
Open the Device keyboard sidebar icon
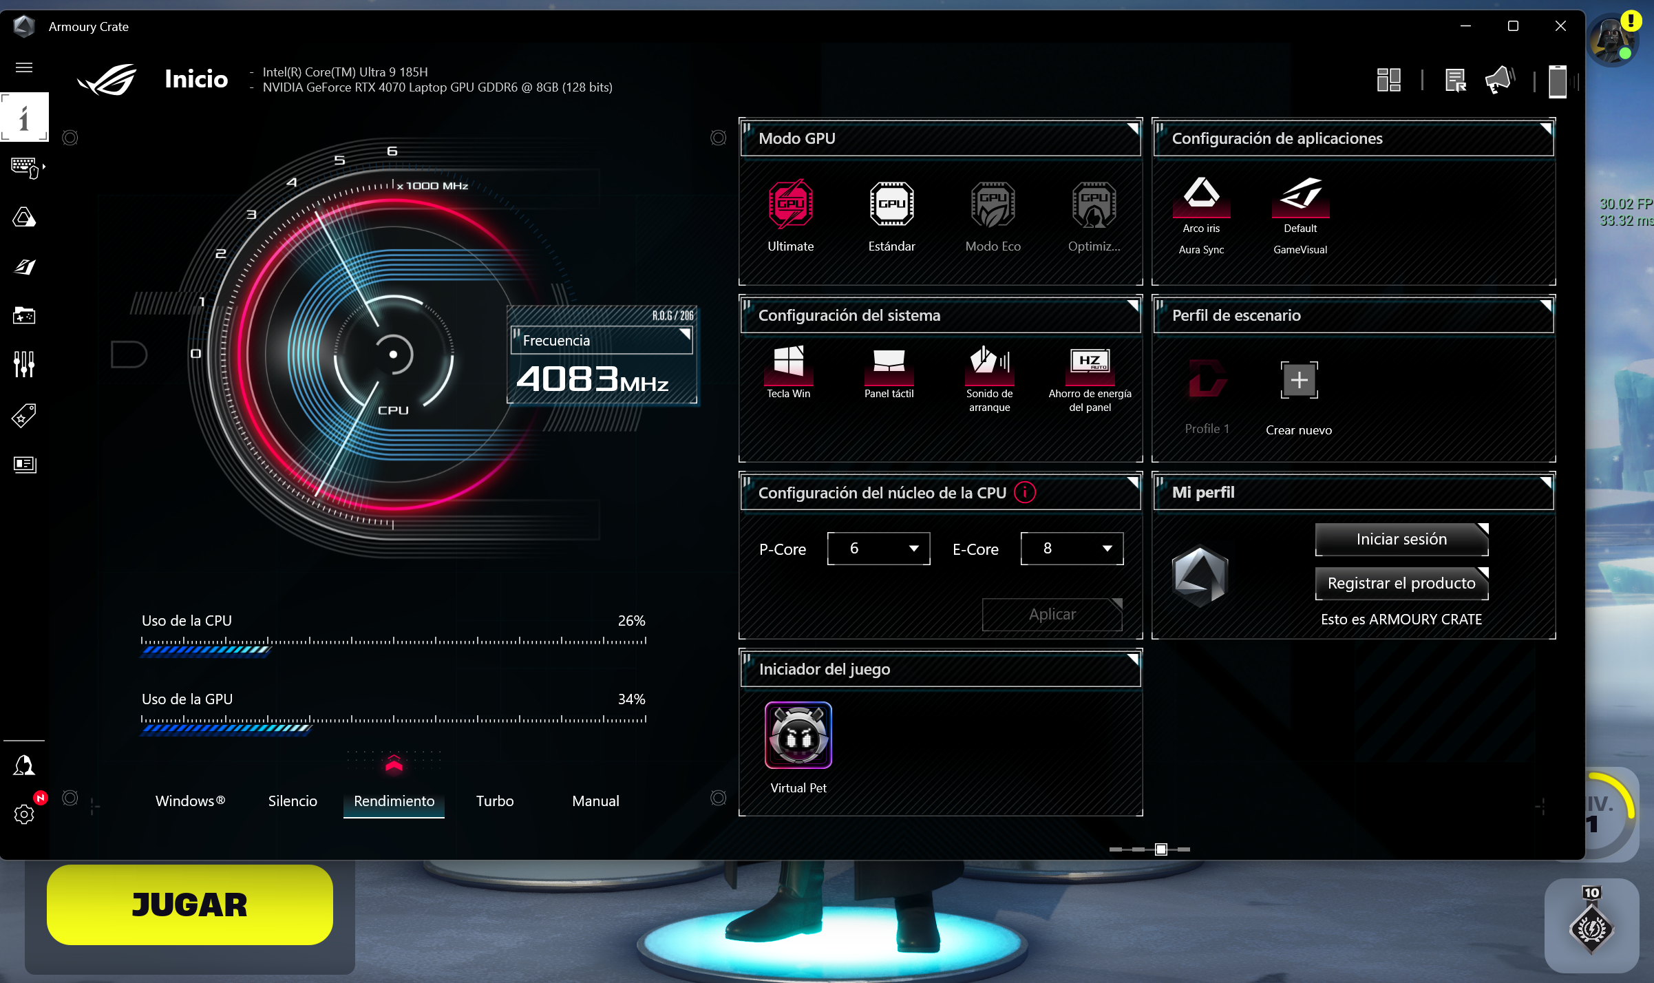[26, 167]
